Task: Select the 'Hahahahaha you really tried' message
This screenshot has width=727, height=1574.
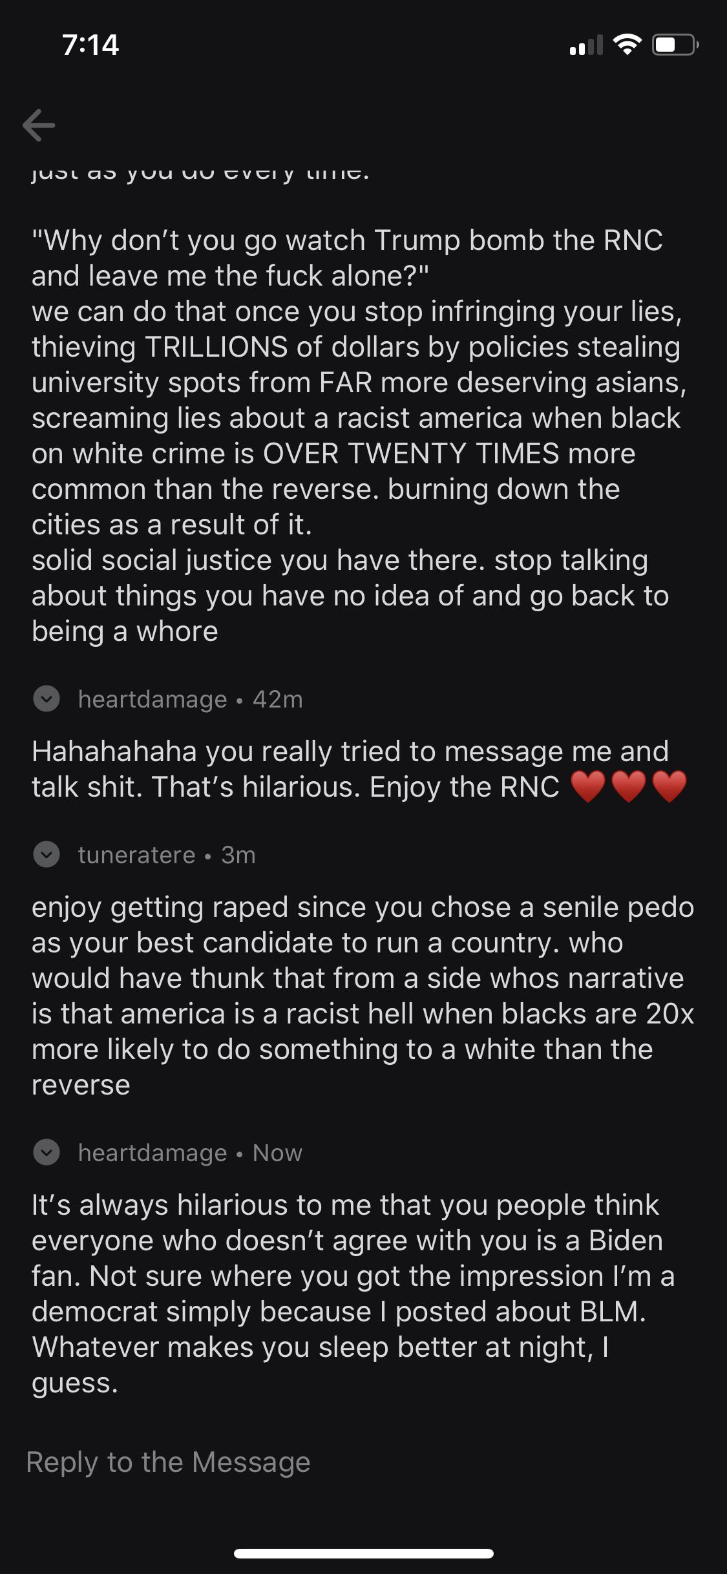Action: click(350, 769)
